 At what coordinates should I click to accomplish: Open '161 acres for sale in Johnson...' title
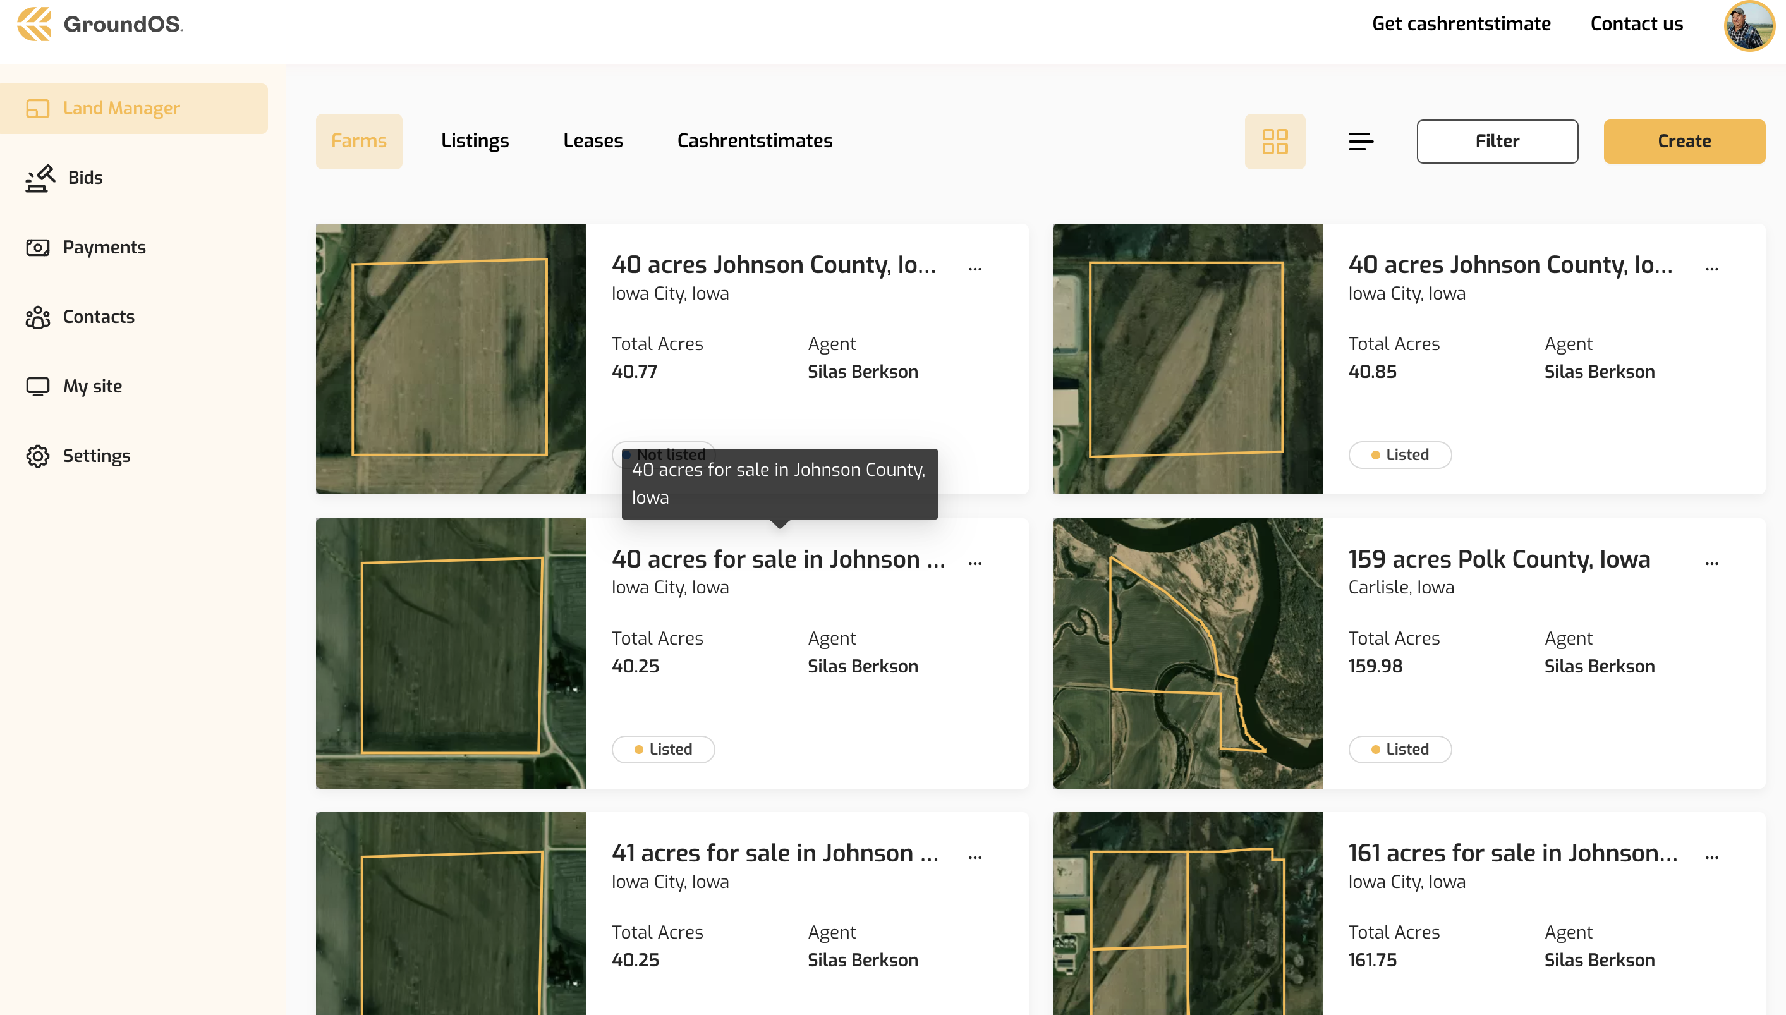point(1512,854)
